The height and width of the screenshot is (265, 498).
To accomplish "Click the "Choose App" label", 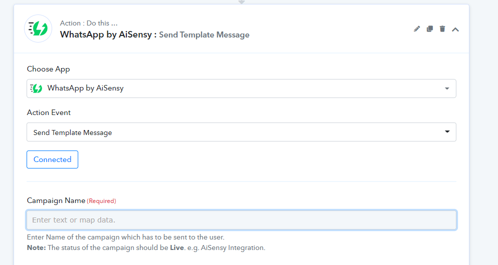I will point(48,69).
